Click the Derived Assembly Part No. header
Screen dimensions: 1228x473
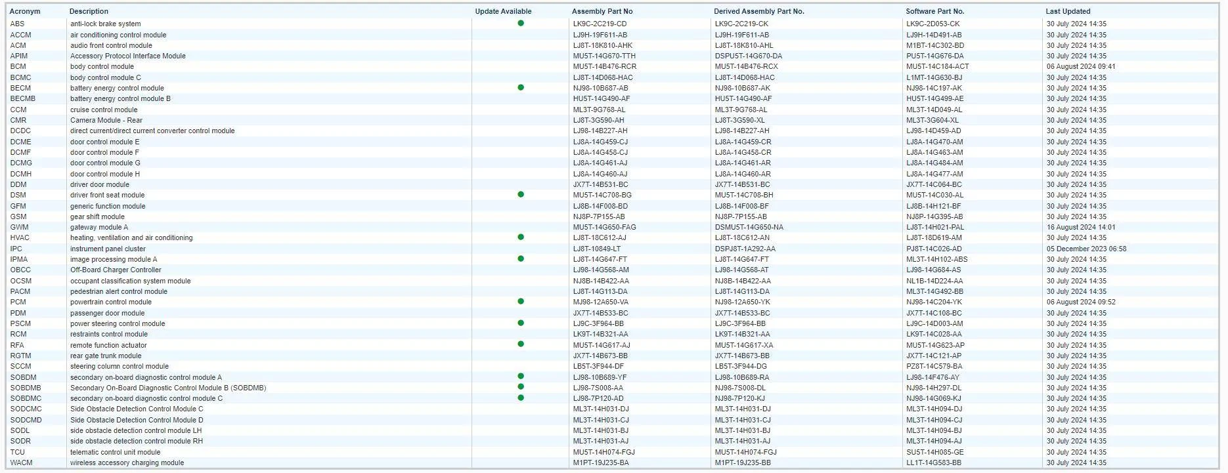(758, 11)
